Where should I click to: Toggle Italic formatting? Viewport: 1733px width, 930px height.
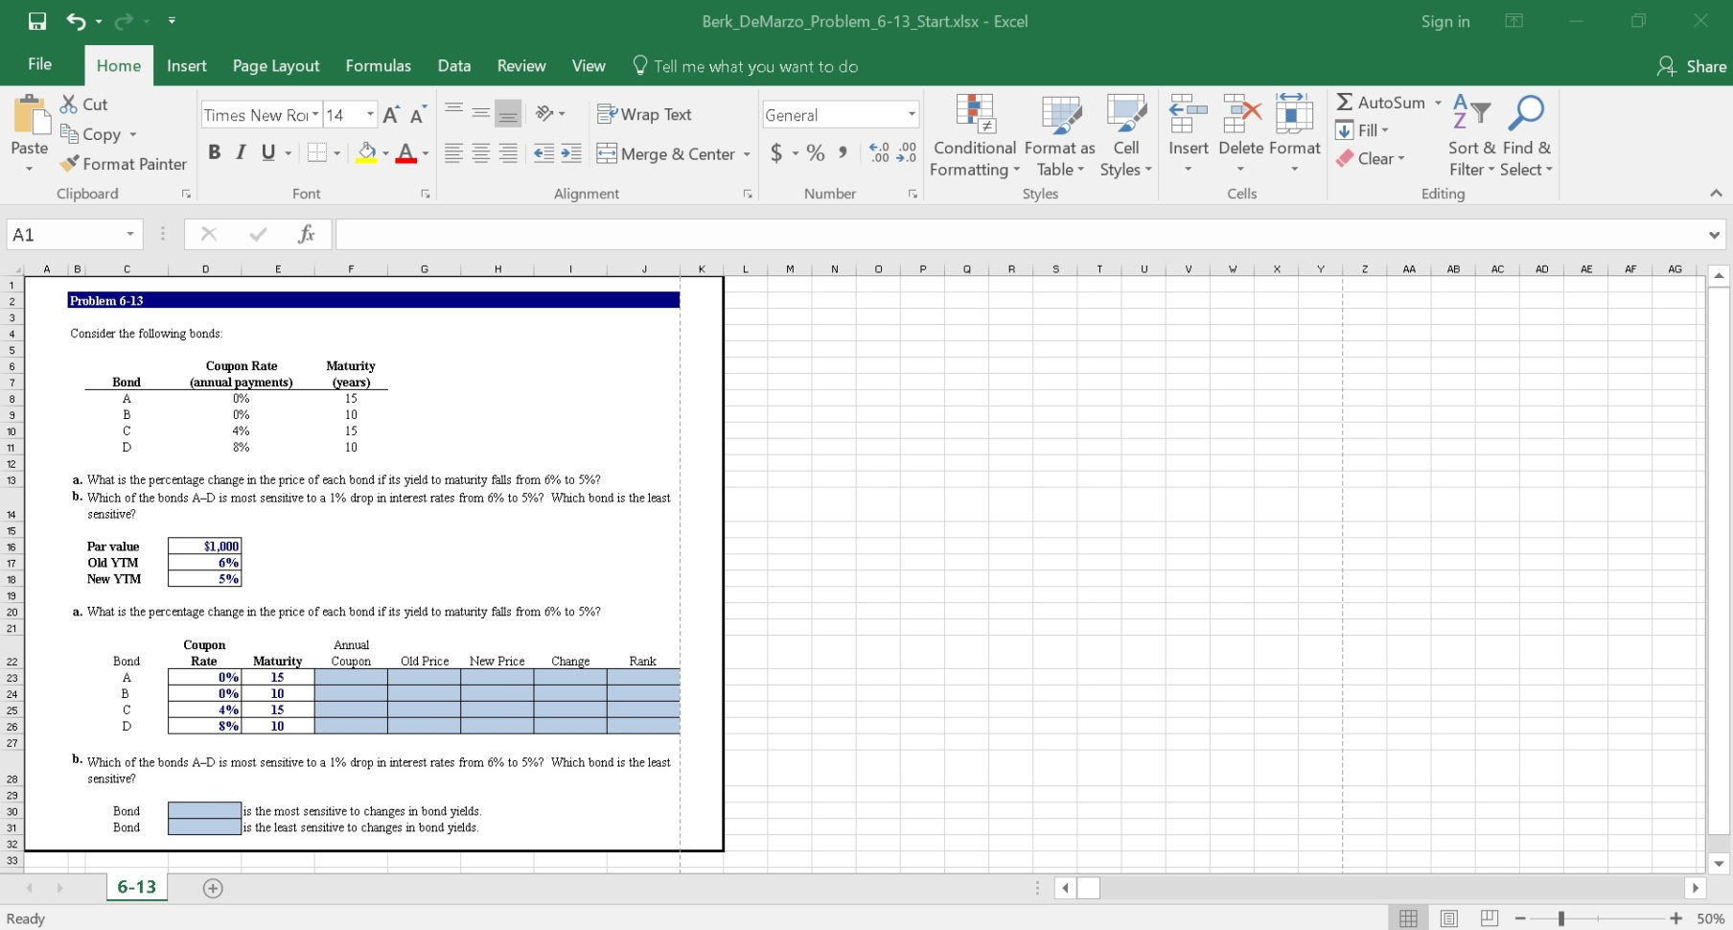[241, 152]
